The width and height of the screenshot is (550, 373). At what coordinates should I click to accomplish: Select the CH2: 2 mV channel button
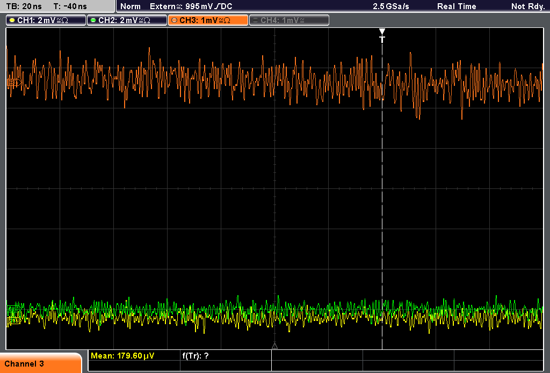[127, 20]
